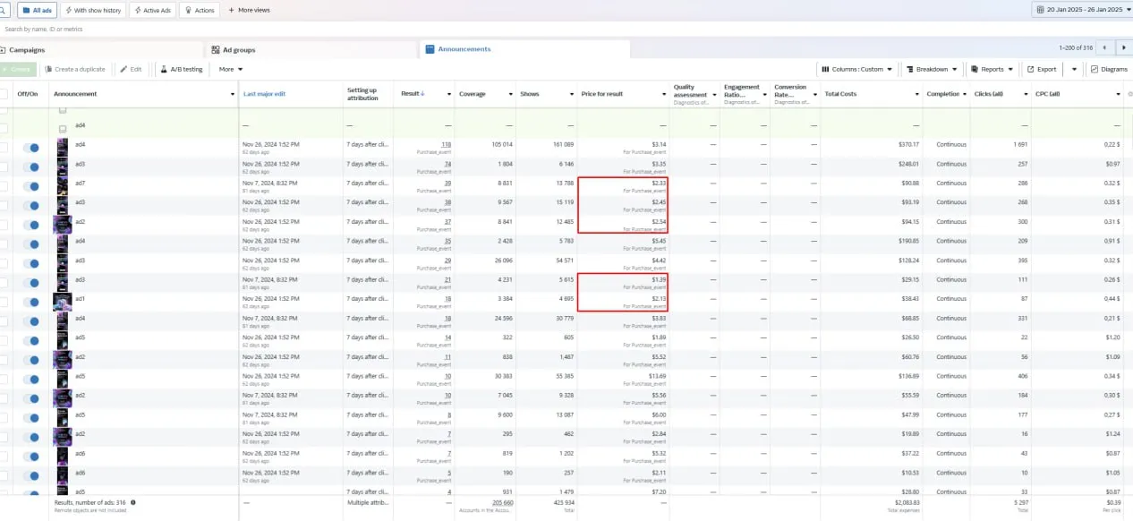The width and height of the screenshot is (1133, 521).
Task: Toggle off the ad7 announcement switch
Action: click(31, 186)
